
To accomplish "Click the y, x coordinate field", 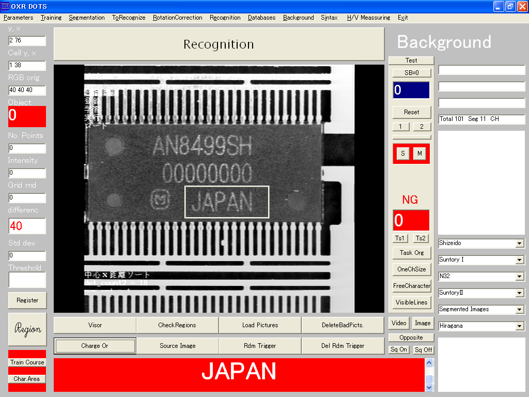I will coord(27,40).
